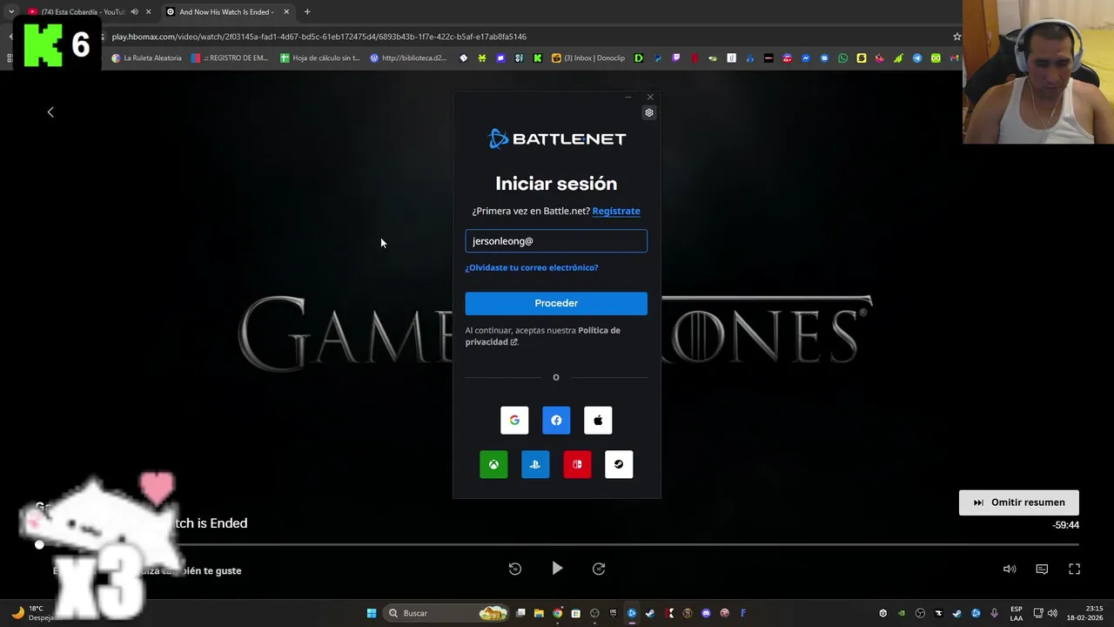Expand the tab search dropdown
The width and height of the screenshot is (1114, 627).
[11, 12]
